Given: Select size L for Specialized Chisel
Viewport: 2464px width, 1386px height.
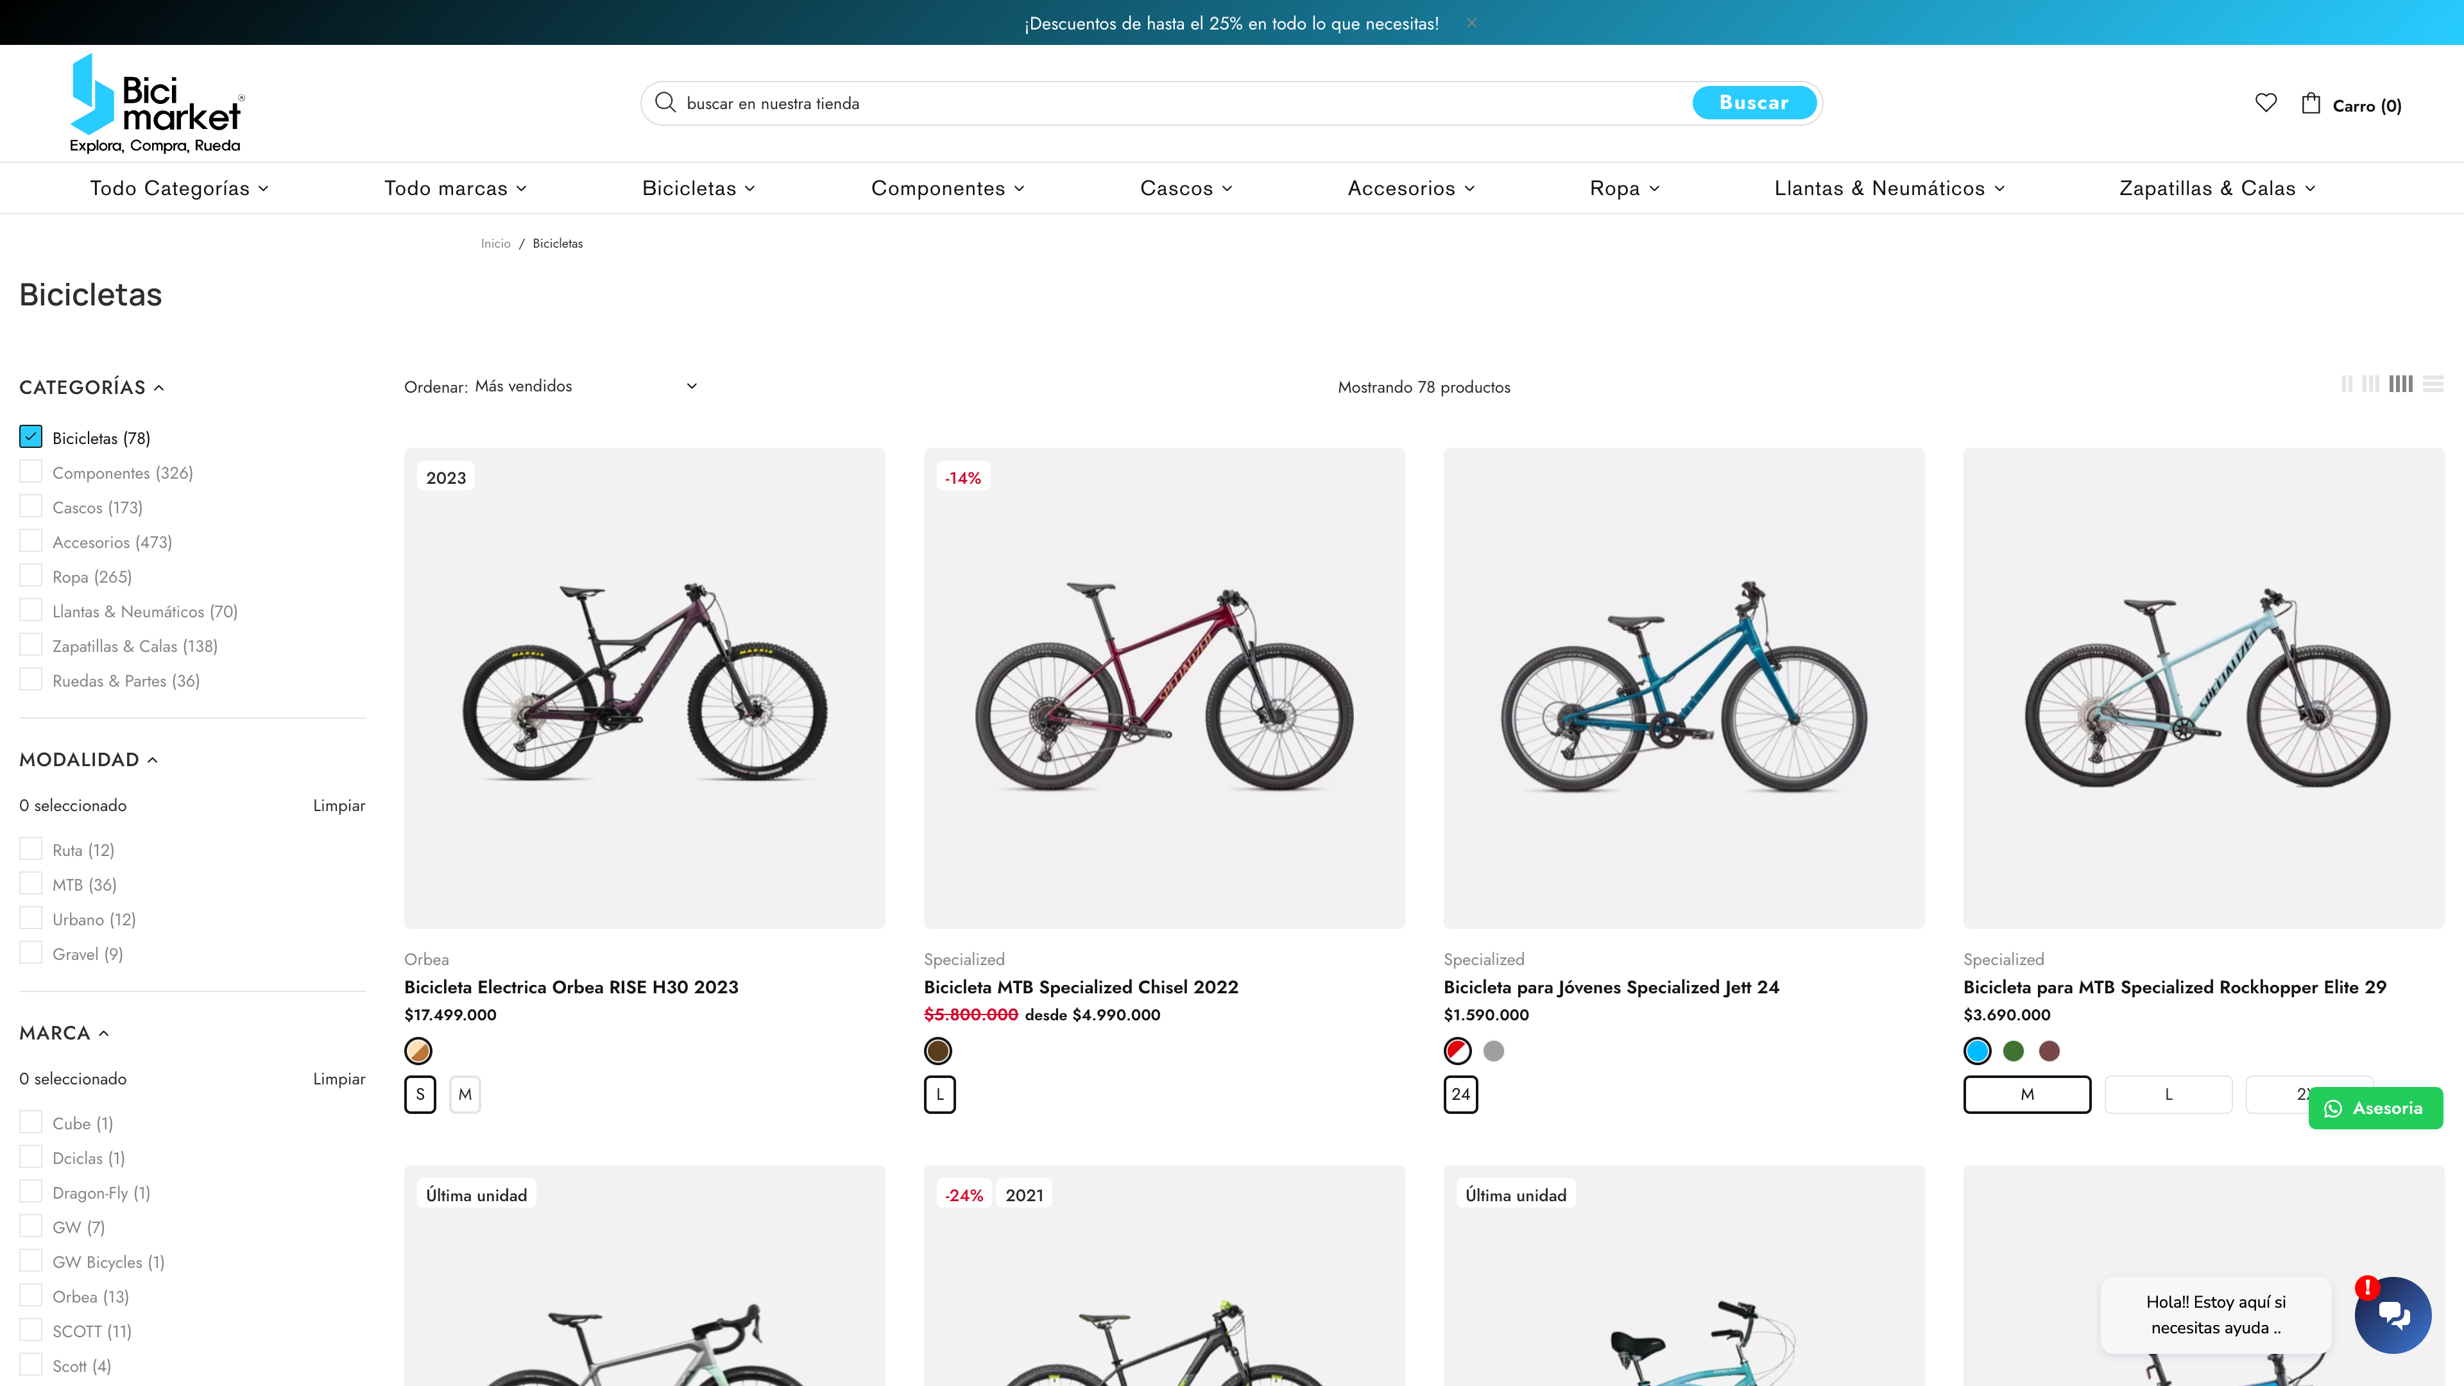Looking at the screenshot, I should (x=939, y=1094).
